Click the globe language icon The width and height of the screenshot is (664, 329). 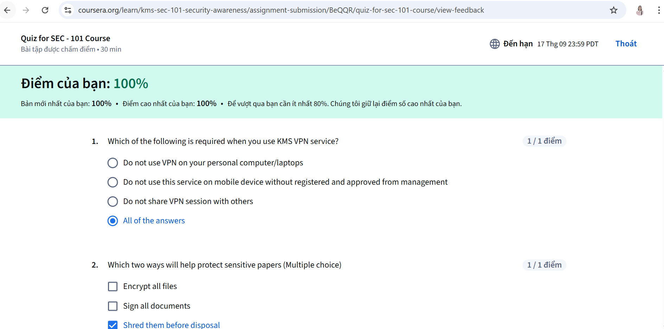(494, 44)
